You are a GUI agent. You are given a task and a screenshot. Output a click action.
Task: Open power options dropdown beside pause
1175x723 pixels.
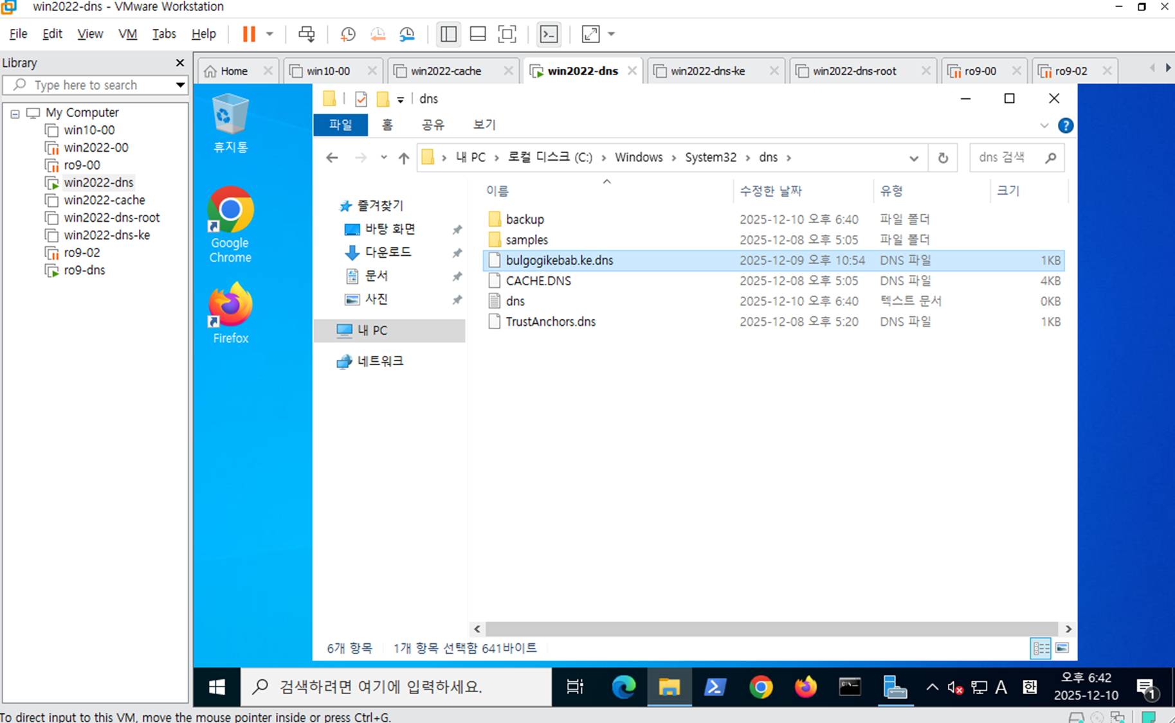pyautogui.click(x=269, y=34)
